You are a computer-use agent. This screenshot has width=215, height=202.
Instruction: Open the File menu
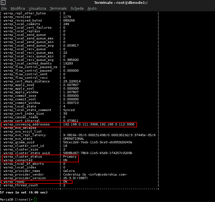[x=4, y=9]
